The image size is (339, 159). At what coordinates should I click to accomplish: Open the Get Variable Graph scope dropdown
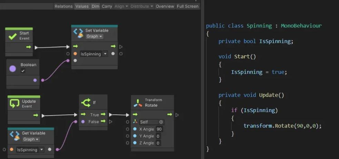(31, 139)
